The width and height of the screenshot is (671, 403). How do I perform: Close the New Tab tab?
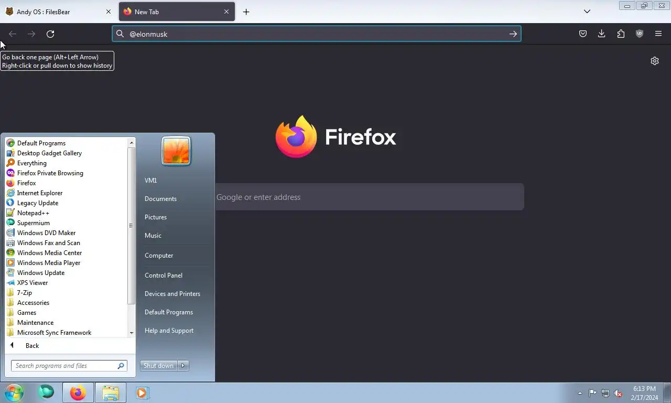[x=226, y=12]
